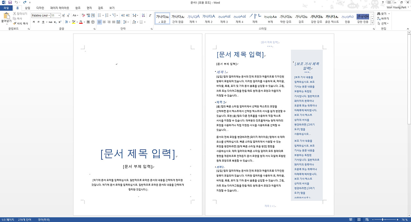Open the 파일 file tab
The height and width of the screenshot is (222, 411).
6,8
